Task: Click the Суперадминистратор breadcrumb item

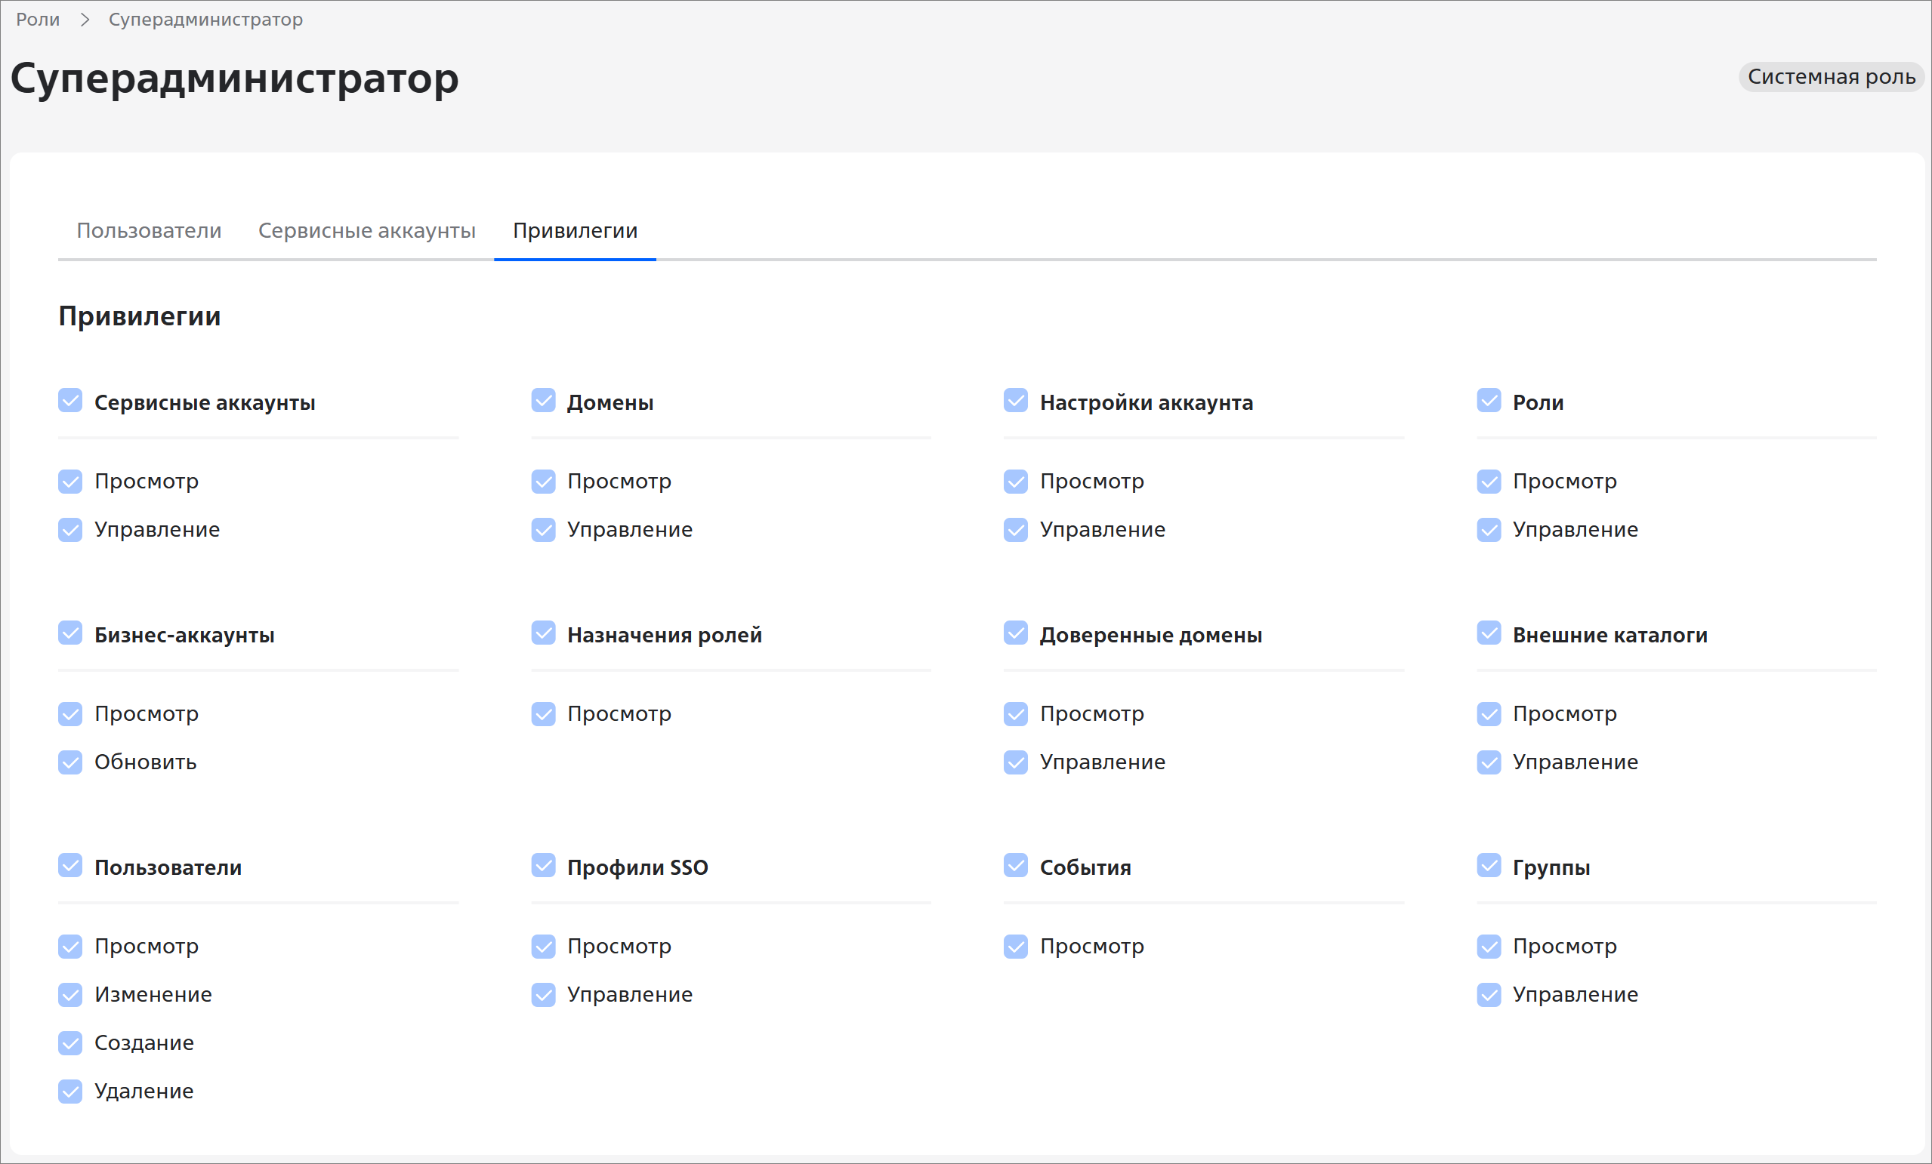Action: click(205, 20)
